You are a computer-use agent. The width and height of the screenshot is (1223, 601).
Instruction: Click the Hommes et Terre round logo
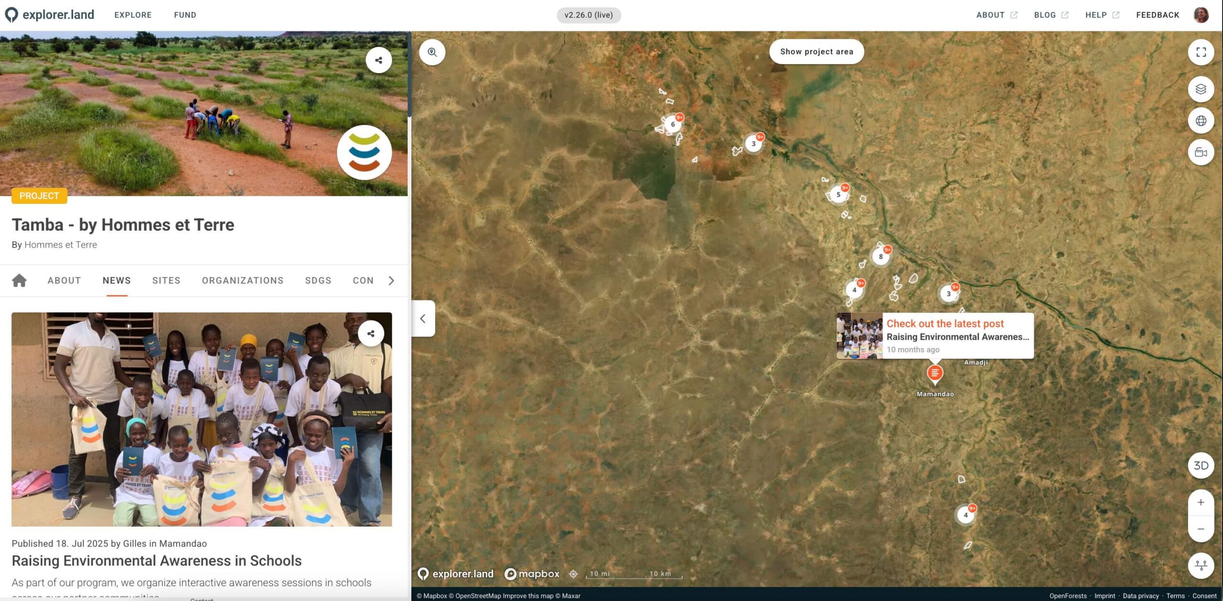point(365,152)
